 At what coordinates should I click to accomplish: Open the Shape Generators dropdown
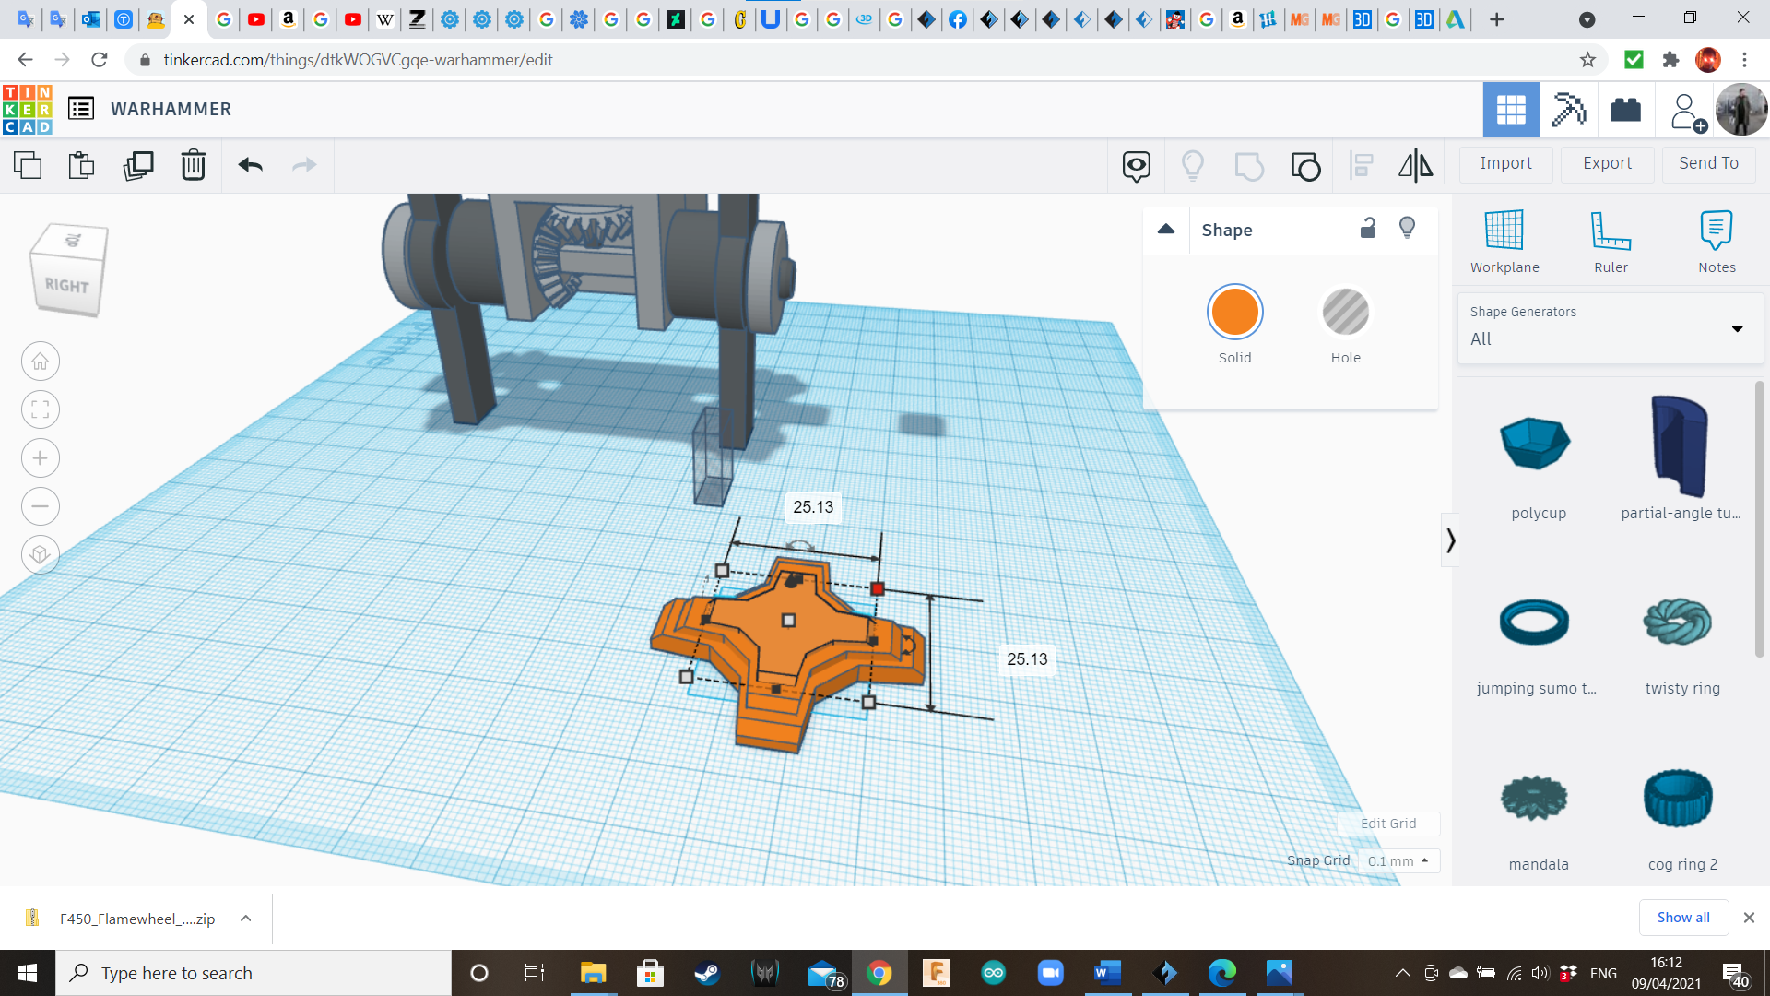[x=1609, y=327]
